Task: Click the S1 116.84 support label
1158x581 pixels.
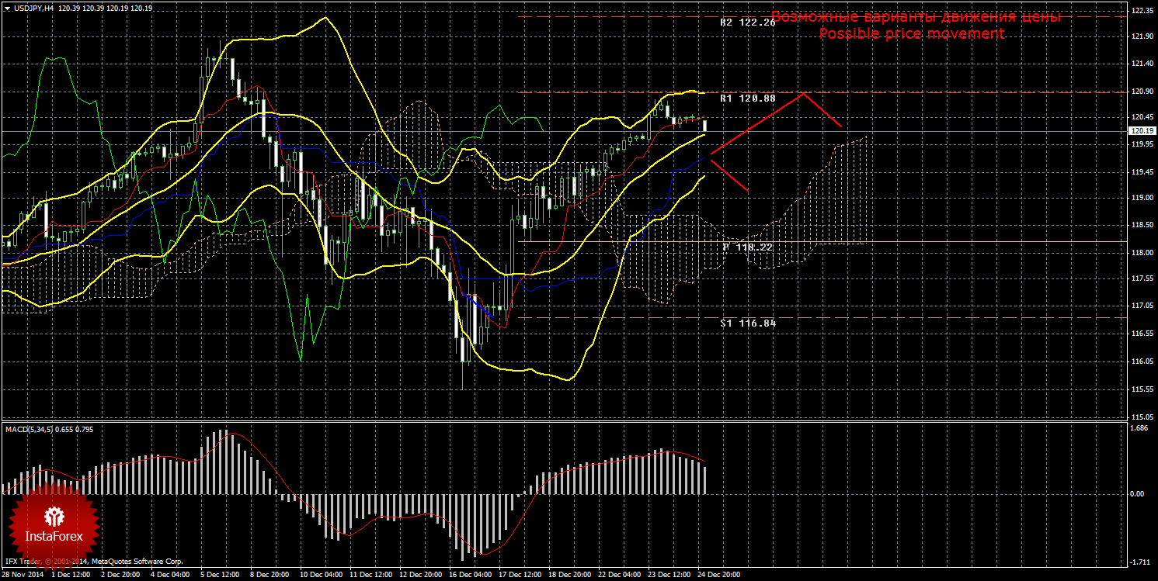Action: click(748, 323)
